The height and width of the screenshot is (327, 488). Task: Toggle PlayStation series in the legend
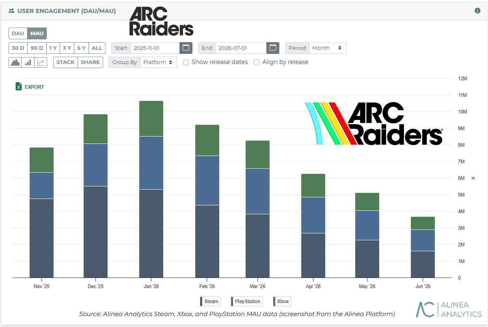[246, 301]
